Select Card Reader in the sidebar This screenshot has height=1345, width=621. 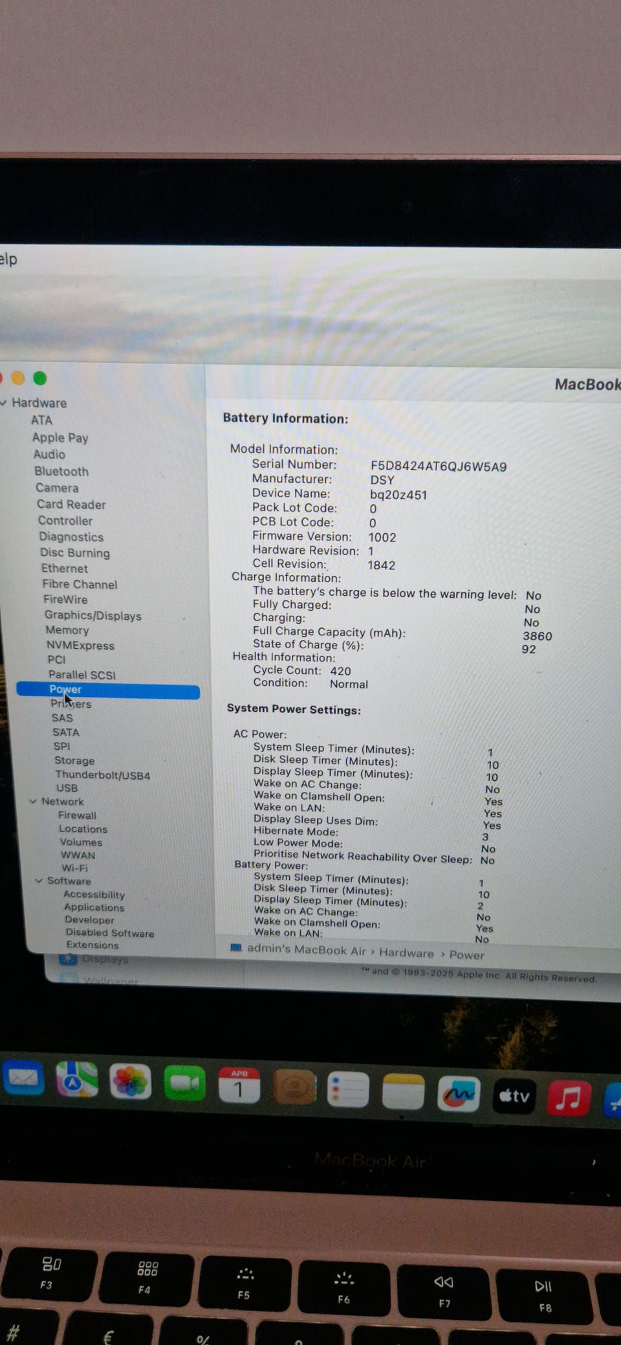click(71, 504)
